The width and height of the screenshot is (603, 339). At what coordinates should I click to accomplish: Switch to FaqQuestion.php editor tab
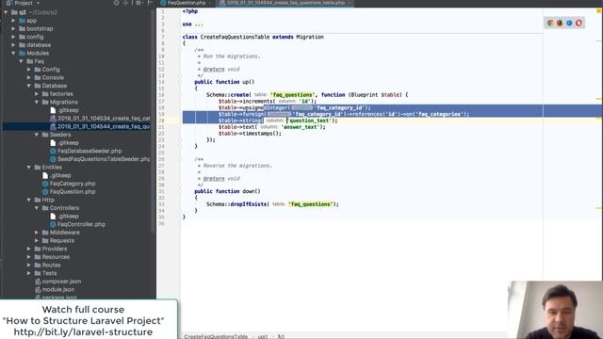point(187,3)
